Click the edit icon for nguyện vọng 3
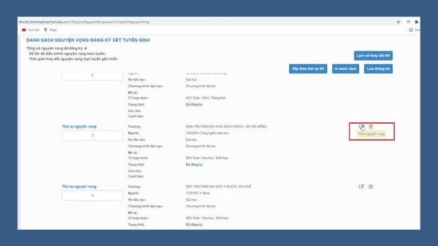Viewport: 438px width, 246px height. pos(361,127)
